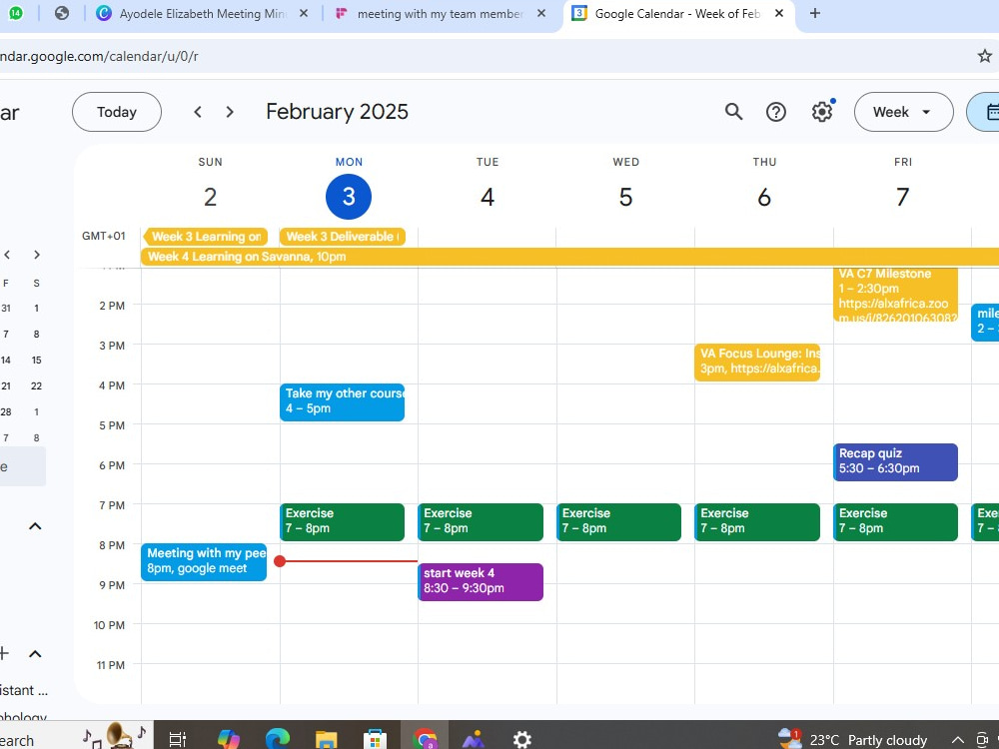
Task: Collapse the upper sidebar section chevron
Action: click(35, 526)
